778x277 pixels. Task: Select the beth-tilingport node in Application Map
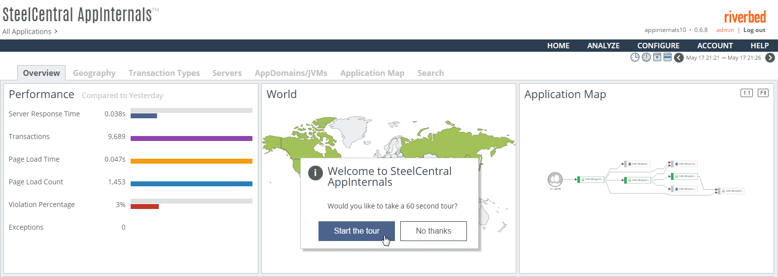coord(591,179)
